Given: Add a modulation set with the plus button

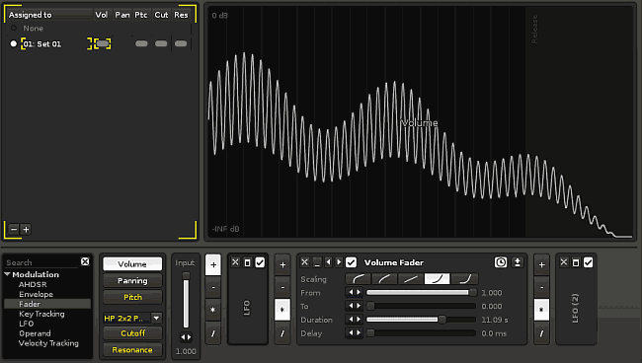Looking at the screenshot, I should [26, 229].
